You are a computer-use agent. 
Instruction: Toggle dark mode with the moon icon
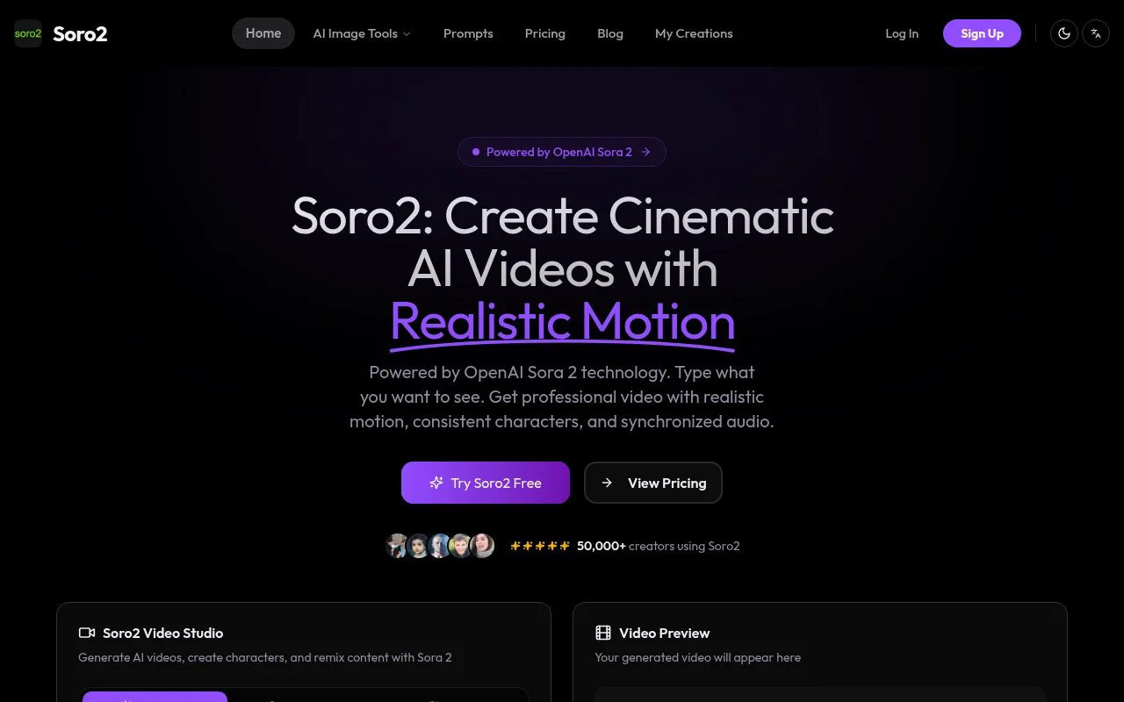click(x=1064, y=33)
